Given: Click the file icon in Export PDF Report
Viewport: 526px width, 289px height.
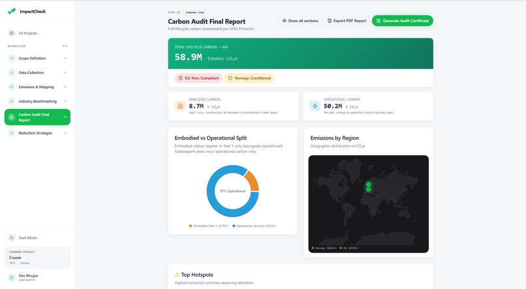Looking at the screenshot, I should 330,21.
